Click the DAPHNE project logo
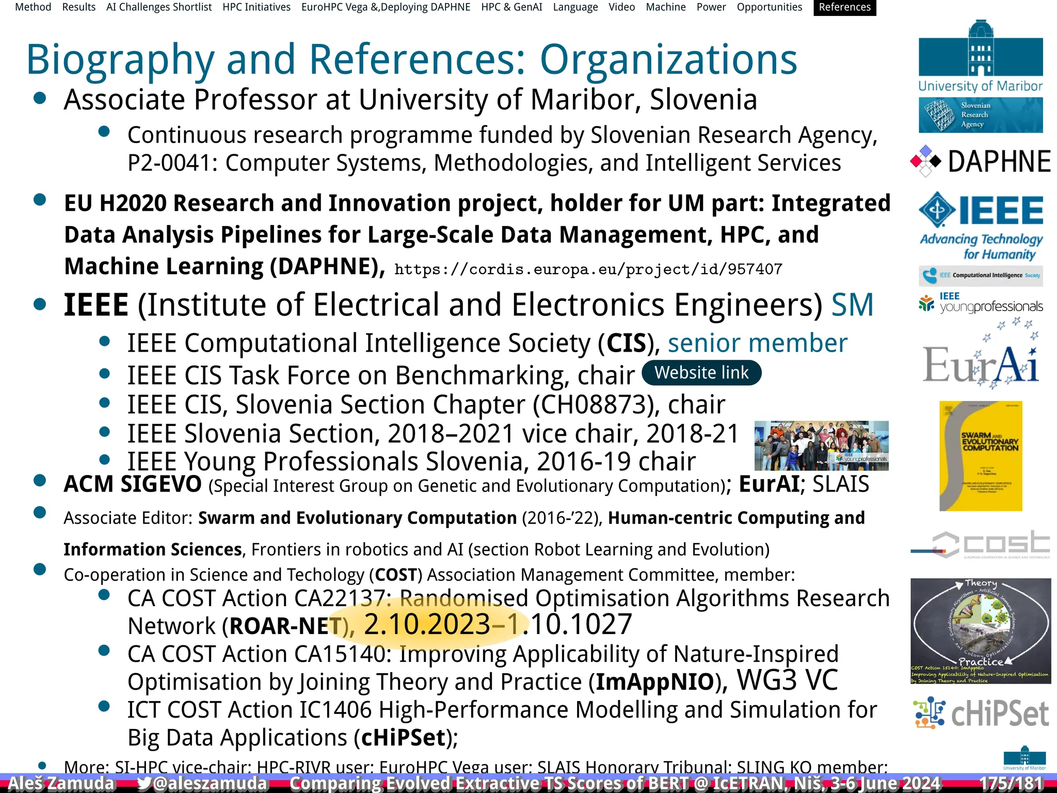 click(981, 161)
